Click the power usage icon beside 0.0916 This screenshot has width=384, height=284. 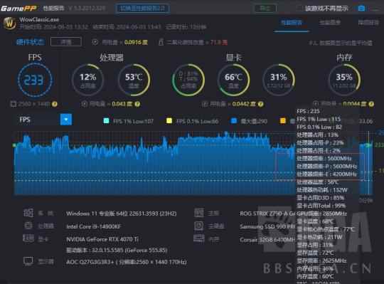click(x=95, y=42)
